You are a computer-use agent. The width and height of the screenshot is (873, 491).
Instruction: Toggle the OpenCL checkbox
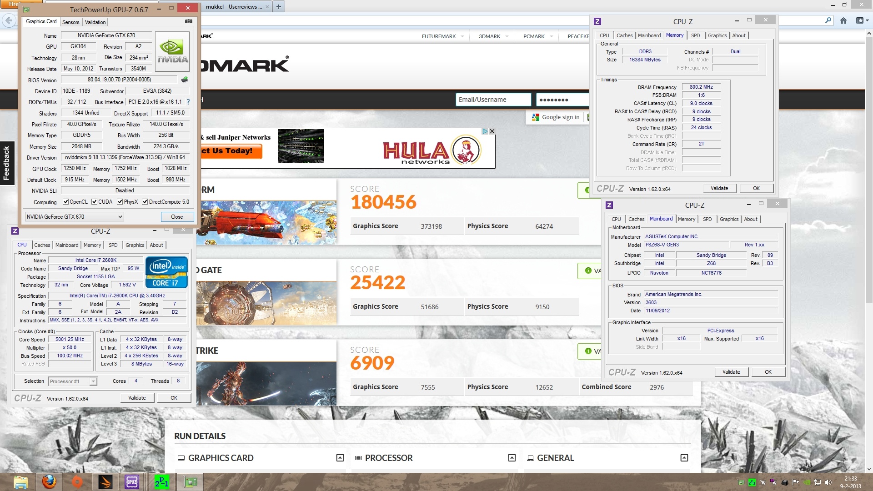click(65, 202)
